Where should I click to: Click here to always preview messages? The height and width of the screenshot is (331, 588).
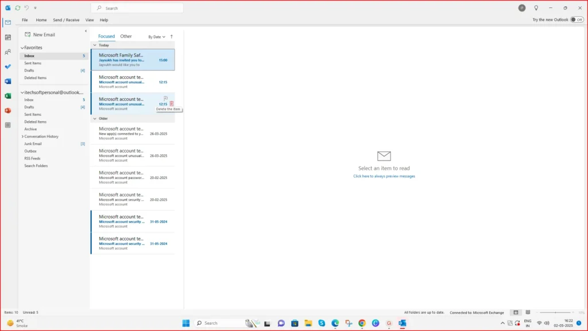click(384, 176)
